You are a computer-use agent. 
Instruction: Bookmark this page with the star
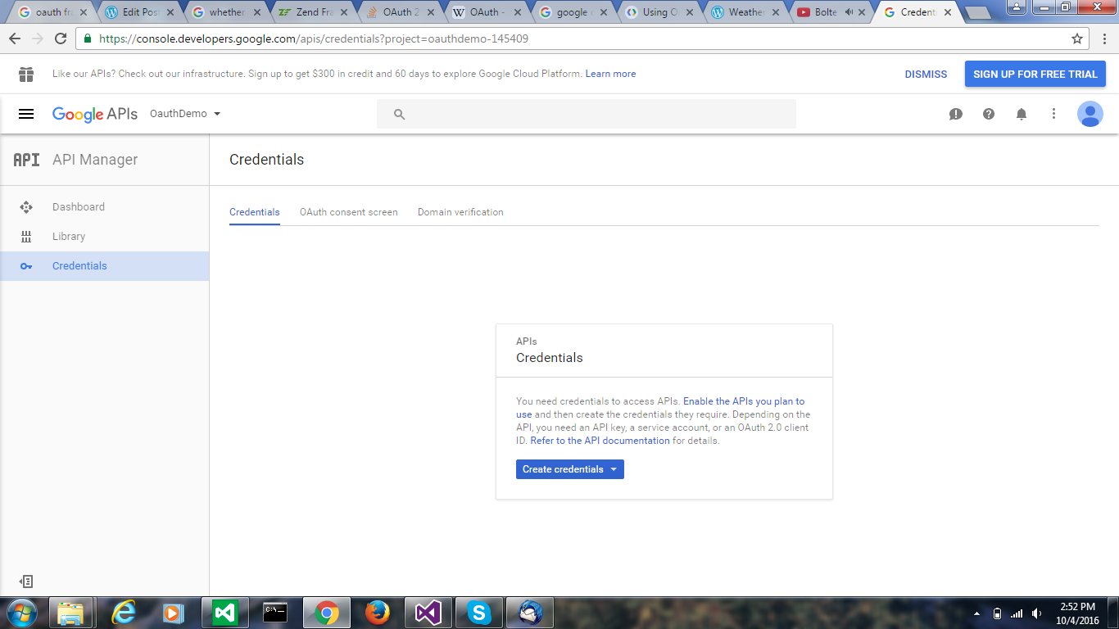point(1077,38)
